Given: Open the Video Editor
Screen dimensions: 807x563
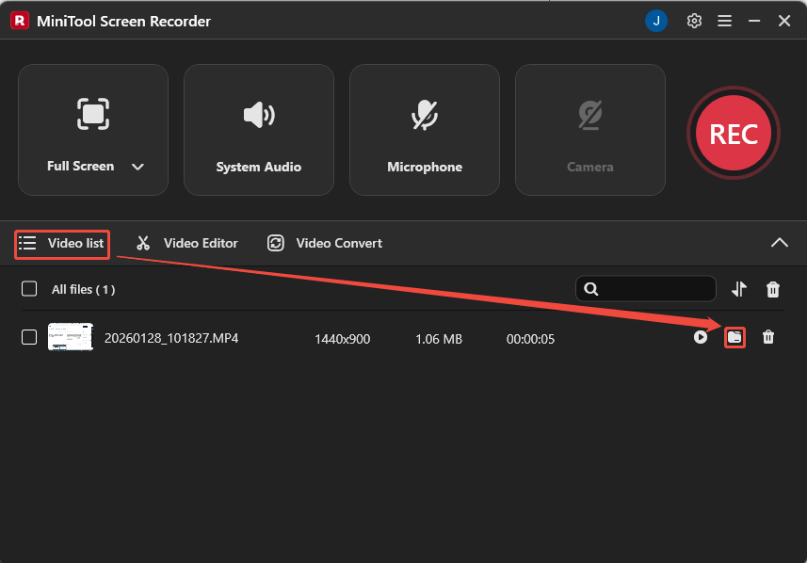Looking at the screenshot, I should pyautogui.click(x=186, y=242).
